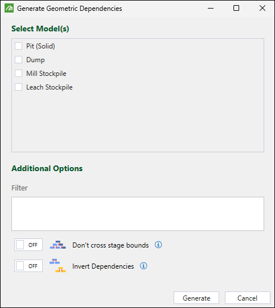Image resolution: width=275 pixels, height=308 pixels.
Task: Toggle Don't cross stage bounds switch on
Action: click(x=28, y=245)
